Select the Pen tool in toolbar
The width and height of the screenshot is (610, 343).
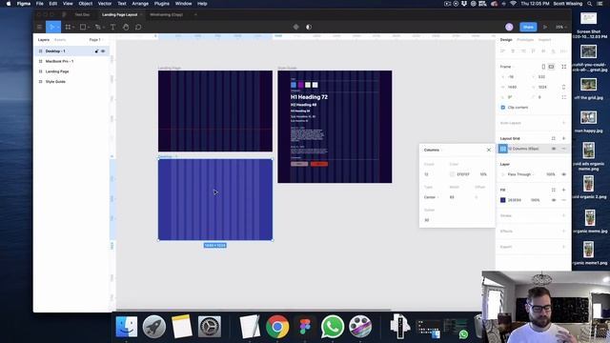pos(97,28)
